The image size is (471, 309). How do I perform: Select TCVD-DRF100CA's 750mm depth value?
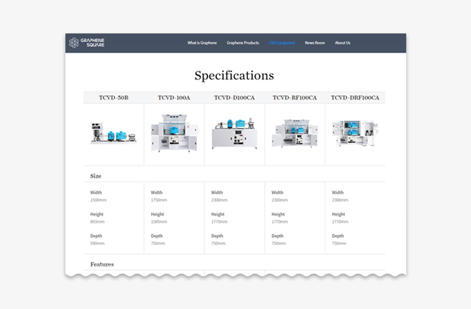pos(339,244)
